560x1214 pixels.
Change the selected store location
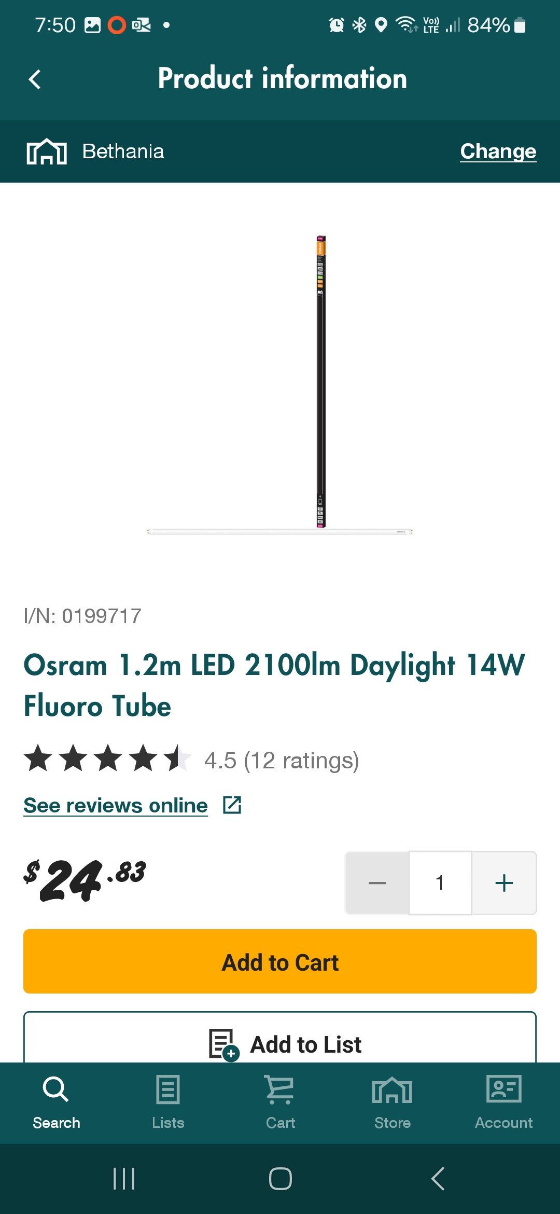point(498,151)
